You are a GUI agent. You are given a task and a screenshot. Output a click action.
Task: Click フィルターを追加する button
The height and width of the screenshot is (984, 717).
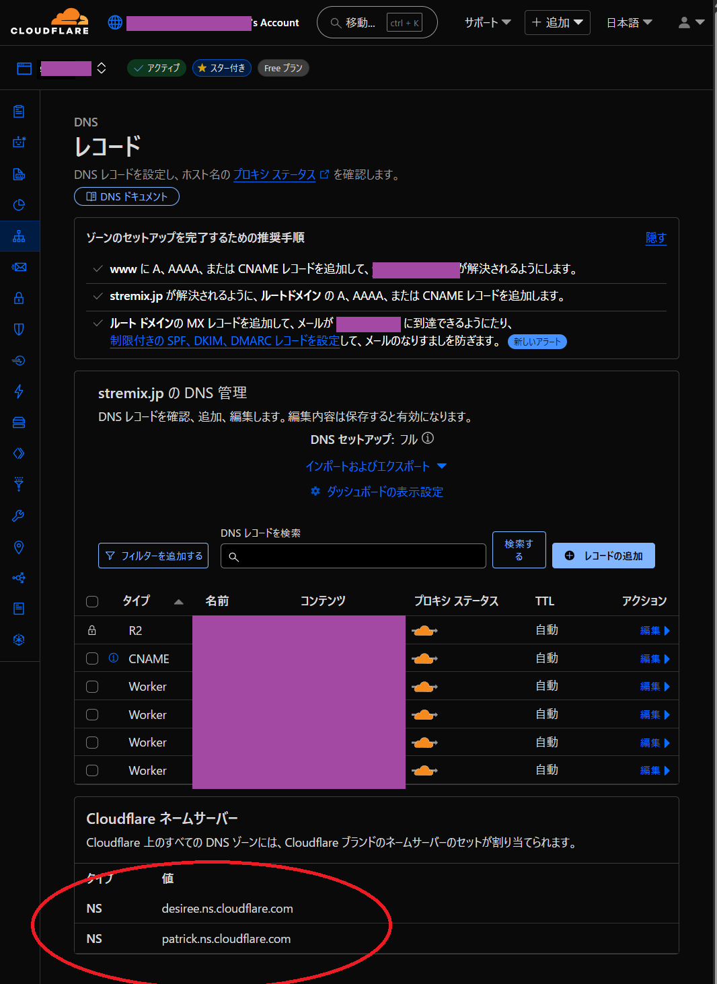click(x=153, y=556)
